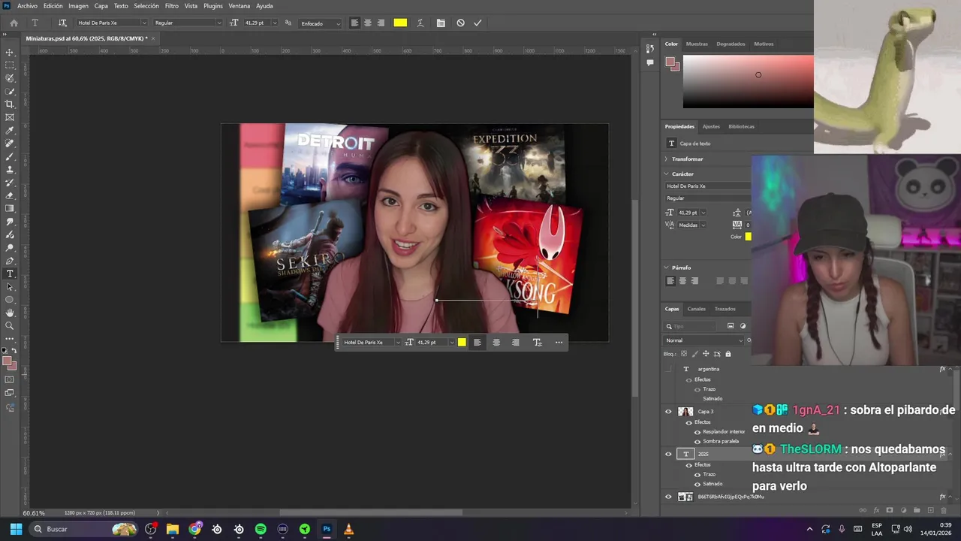Select the Horizontal Type tool
961x541 pixels.
[x=10, y=274]
